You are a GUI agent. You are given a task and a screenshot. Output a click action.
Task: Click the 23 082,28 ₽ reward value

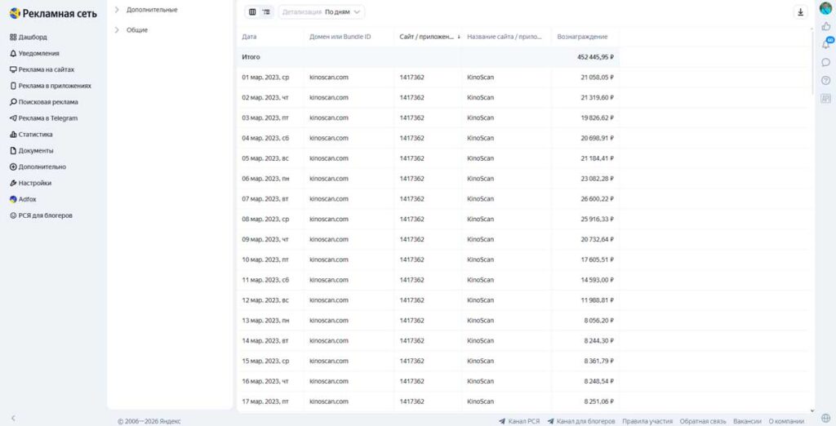tap(597, 179)
